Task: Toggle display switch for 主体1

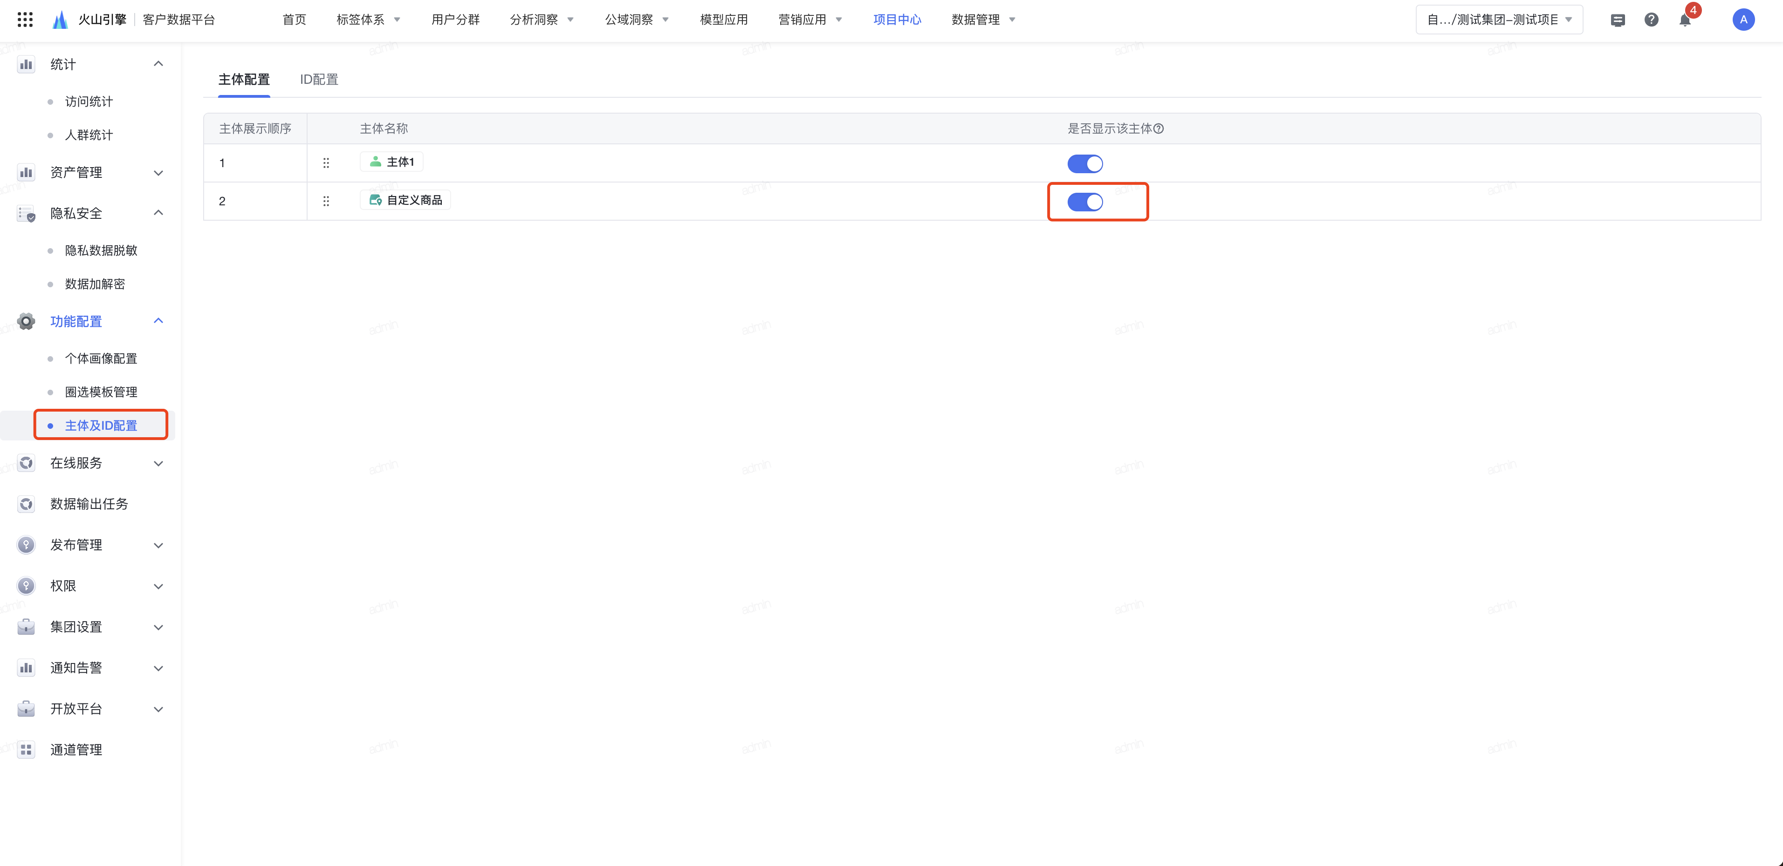Action: pyautogui.click(x=1084, y=164)
